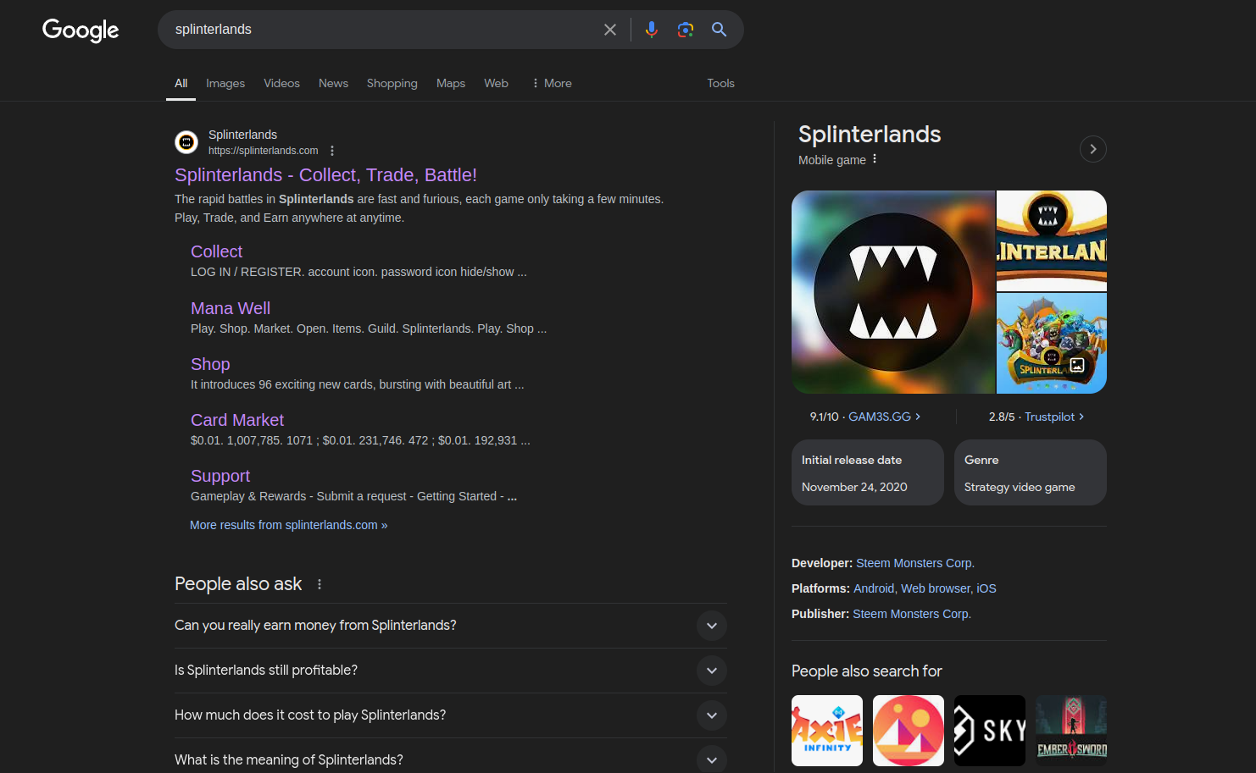Open the Card Market sitelink
1256x773 pixels.
[237, 420]
